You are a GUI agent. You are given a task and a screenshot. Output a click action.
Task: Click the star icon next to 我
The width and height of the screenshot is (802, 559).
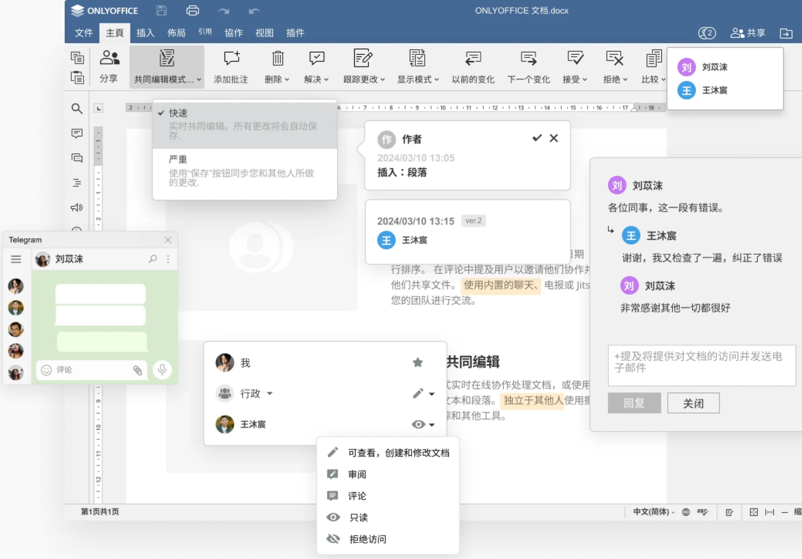pos(418,363)
